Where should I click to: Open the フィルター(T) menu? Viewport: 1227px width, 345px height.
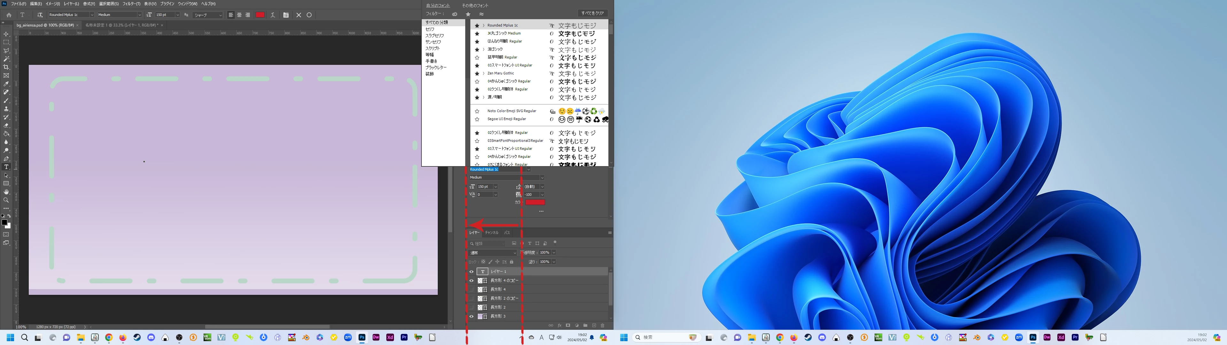[131, 4]
